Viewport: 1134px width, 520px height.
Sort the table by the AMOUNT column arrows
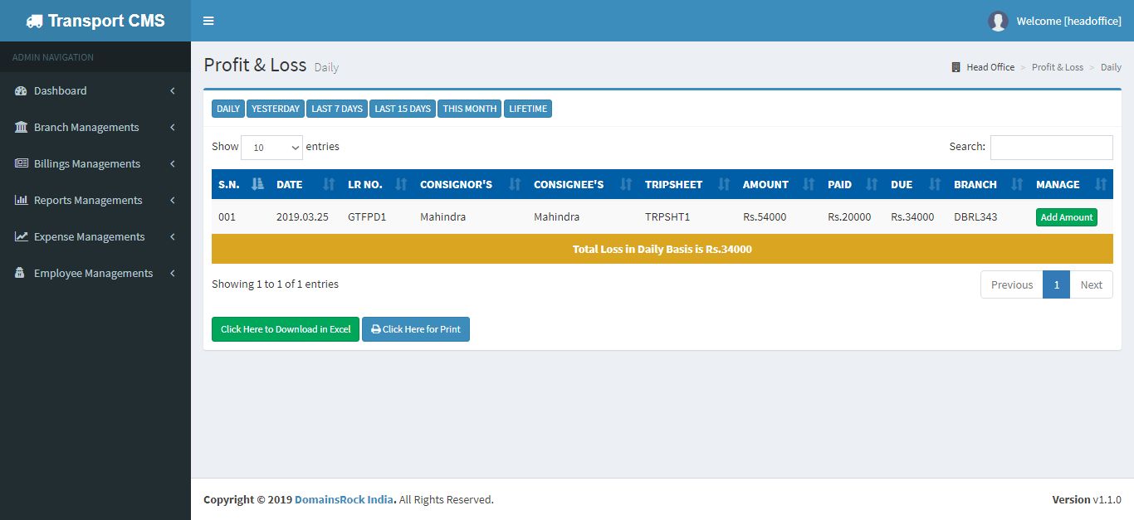(809, 184)
